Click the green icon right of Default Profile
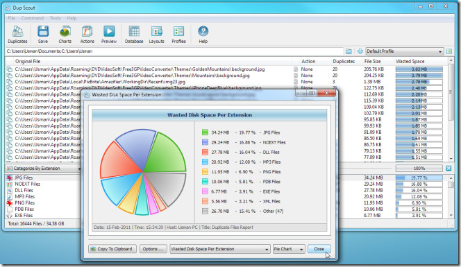Viewport: 461px width, 267px height. click(x=449, y=51)
